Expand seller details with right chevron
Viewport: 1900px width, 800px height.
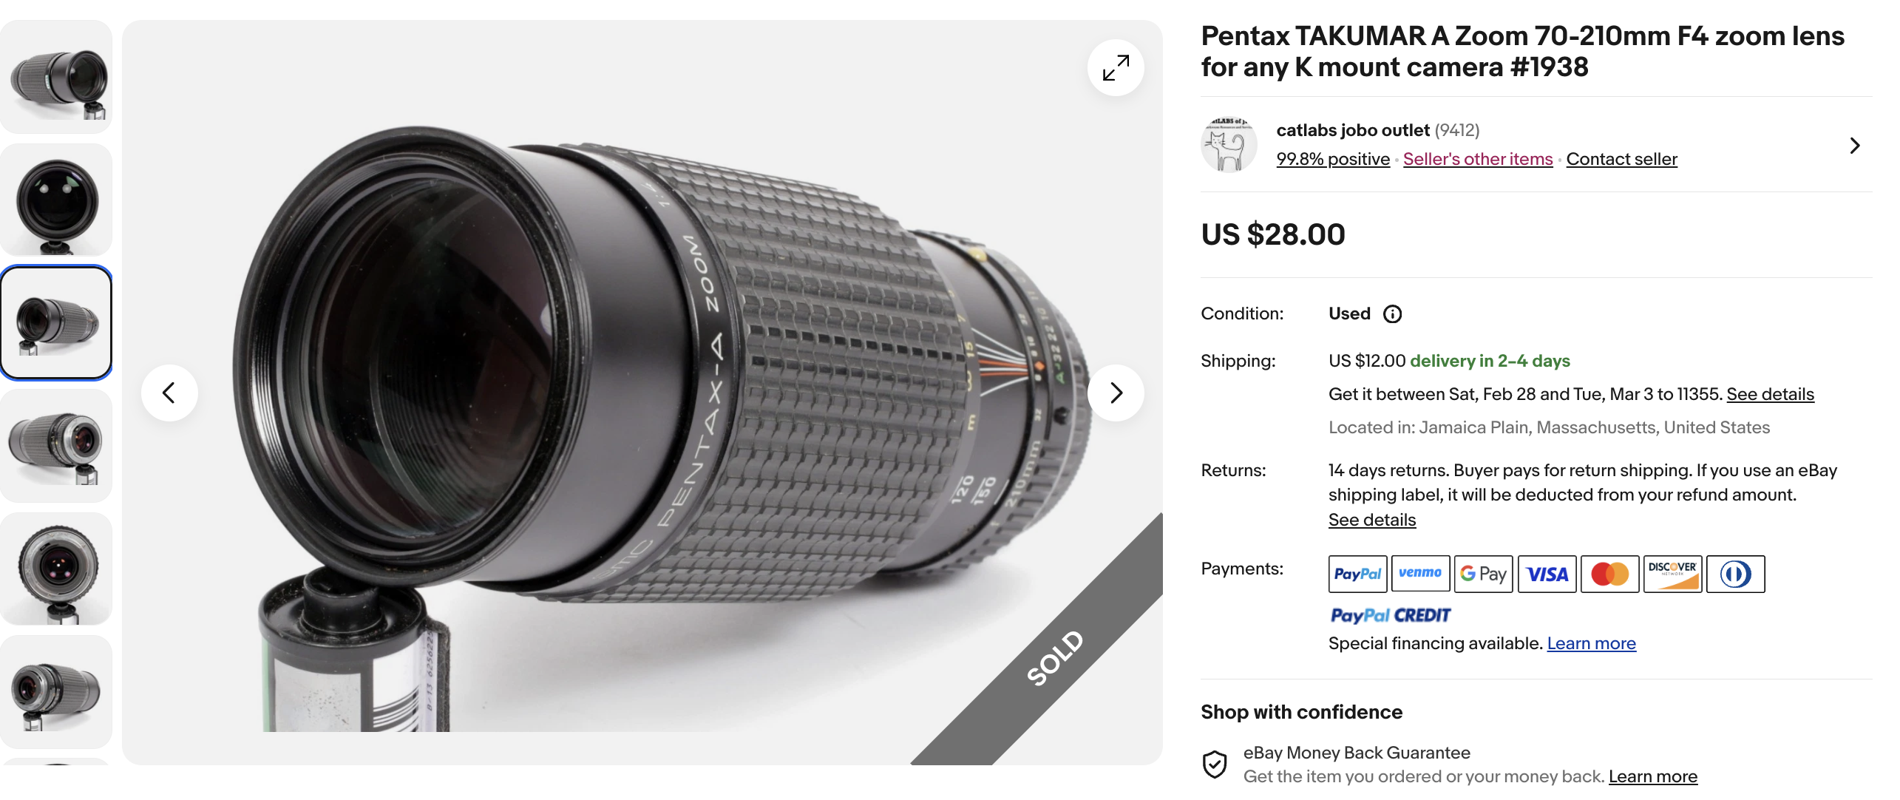tap(1854, 146)
